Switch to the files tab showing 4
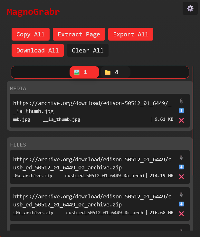 (116, 72)
